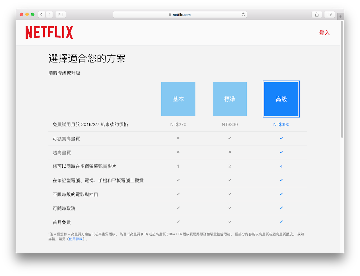Click the blue check in 可觀賞高畫質 row

coord(281,138)
